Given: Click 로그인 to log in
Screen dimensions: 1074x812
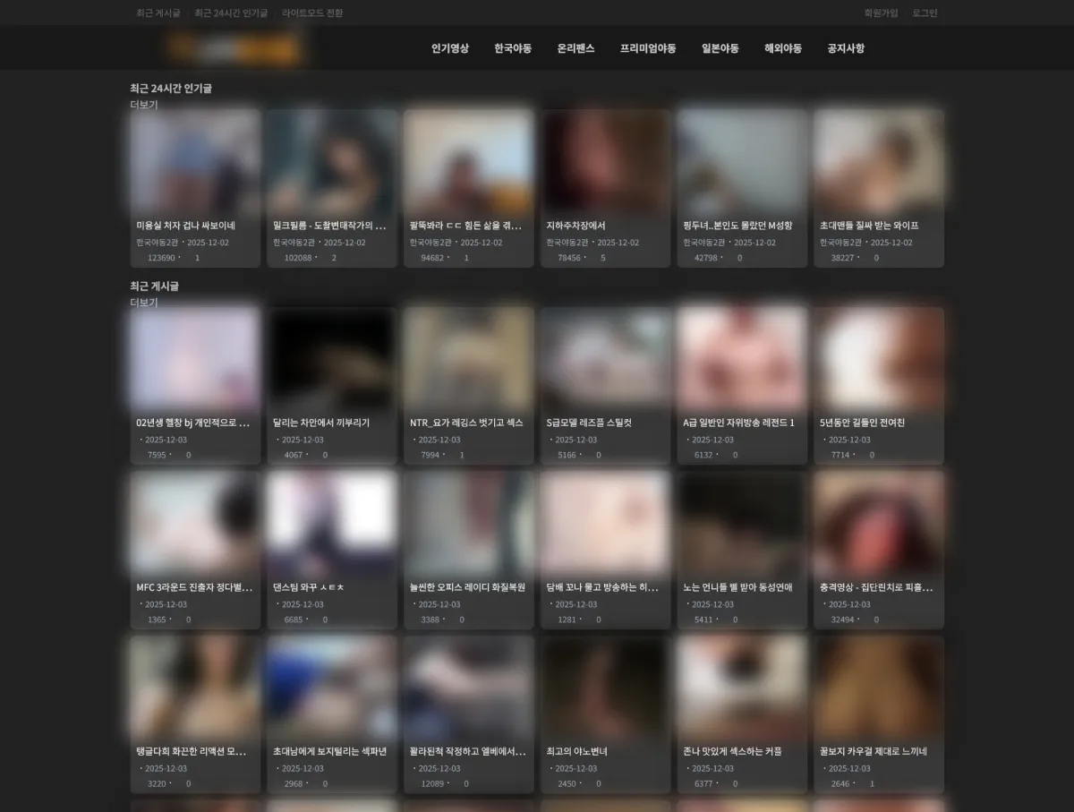Looking at the screenshot, I should coord(925,13).
